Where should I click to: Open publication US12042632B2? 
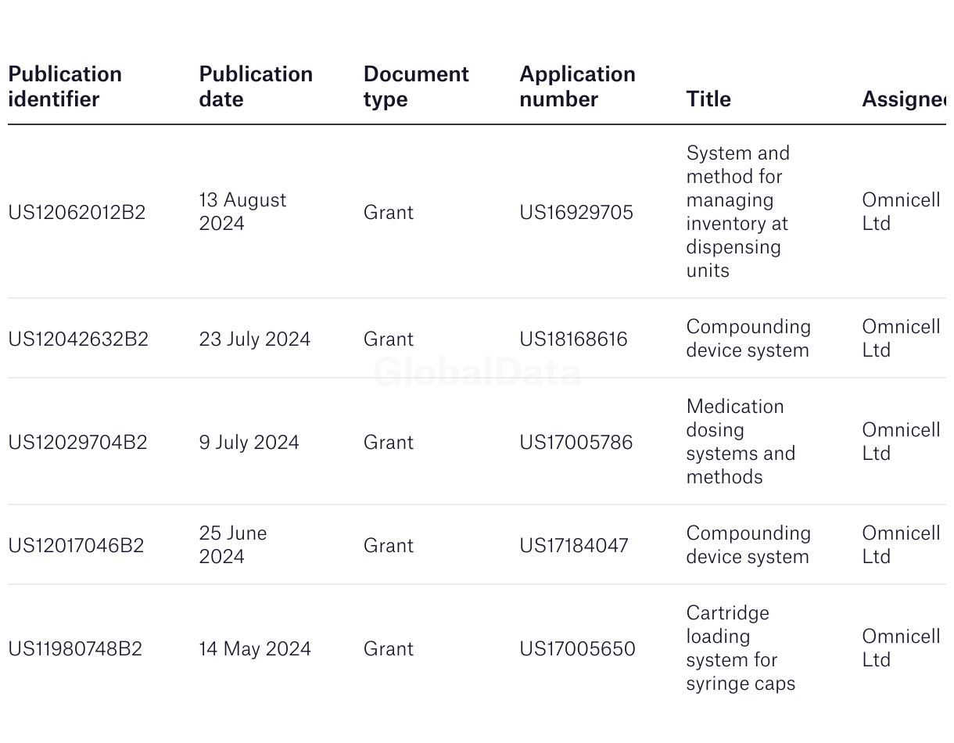[78, 339]
